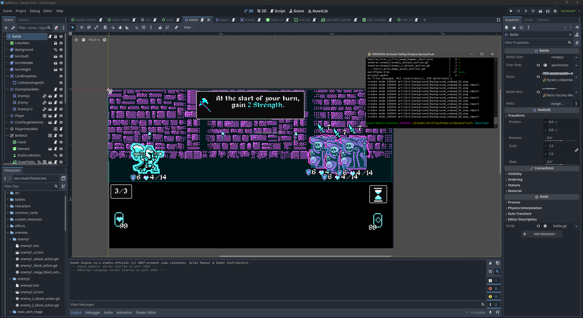Screen dimensions: 583x318
Task: Select the Rotate Mode tool
Action: [x=89, y=27]
